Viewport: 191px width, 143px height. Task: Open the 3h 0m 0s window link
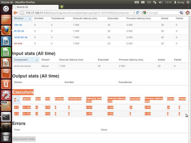pos(19,31)
